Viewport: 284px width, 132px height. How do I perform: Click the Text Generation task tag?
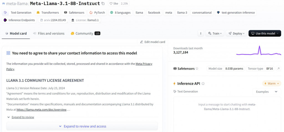tap(18, 12)
